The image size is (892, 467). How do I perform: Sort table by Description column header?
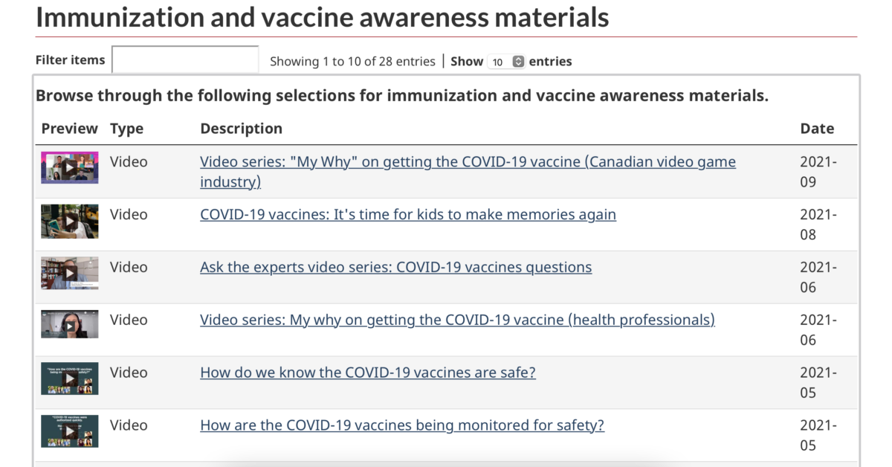click(241, 129)
